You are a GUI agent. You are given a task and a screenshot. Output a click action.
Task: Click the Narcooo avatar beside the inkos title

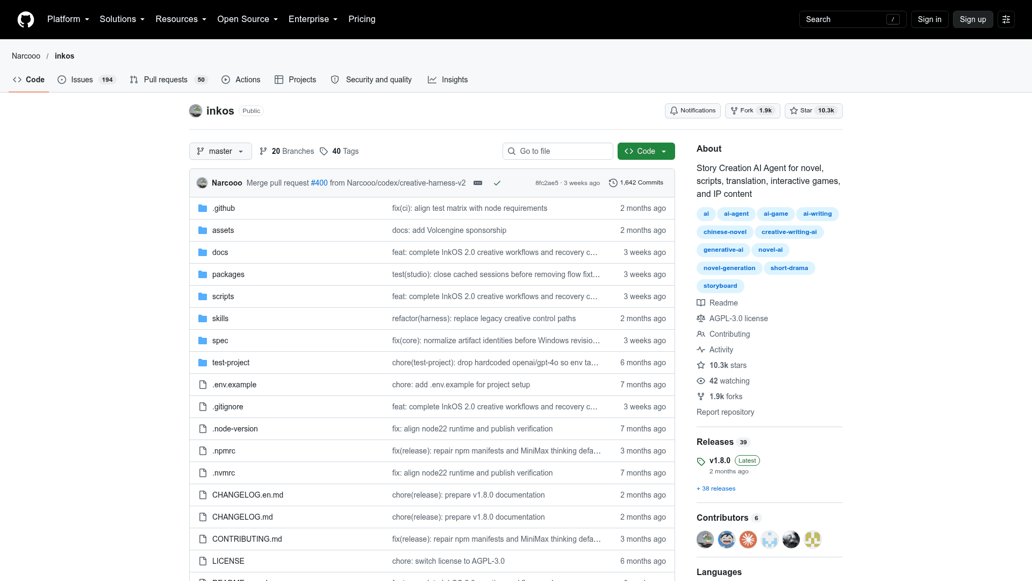click(196, 111)
